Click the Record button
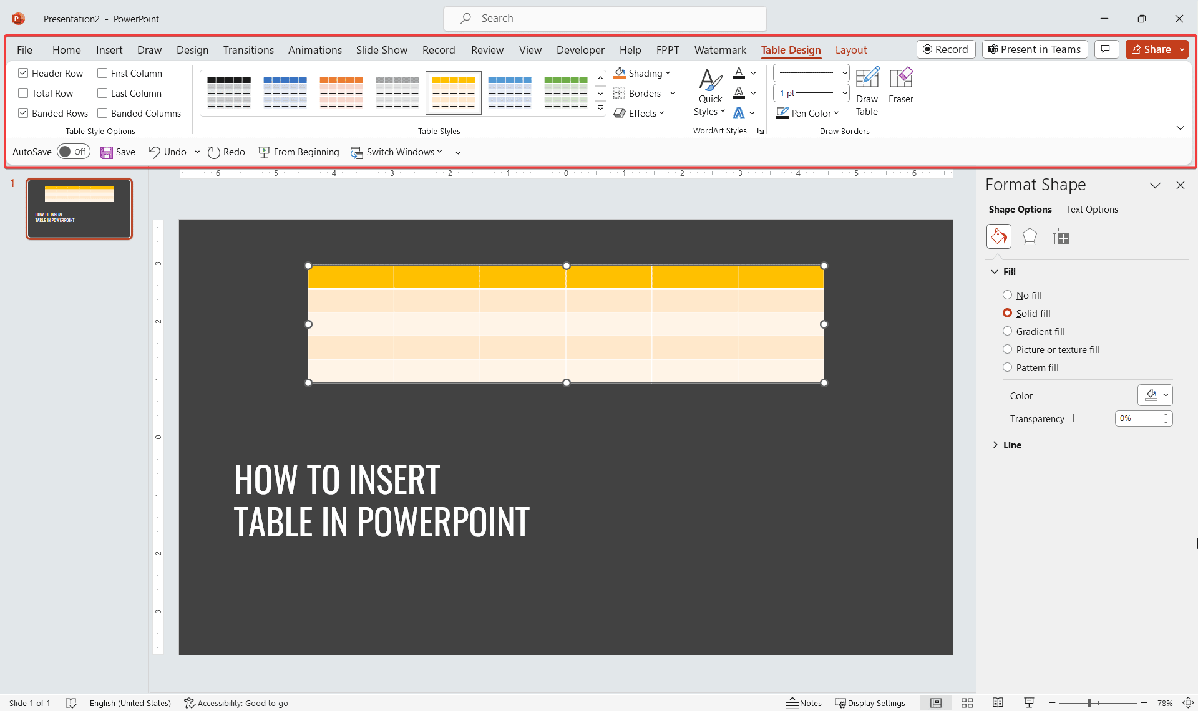This screenshot has width=1198, height=711. [x=946, y=49]
